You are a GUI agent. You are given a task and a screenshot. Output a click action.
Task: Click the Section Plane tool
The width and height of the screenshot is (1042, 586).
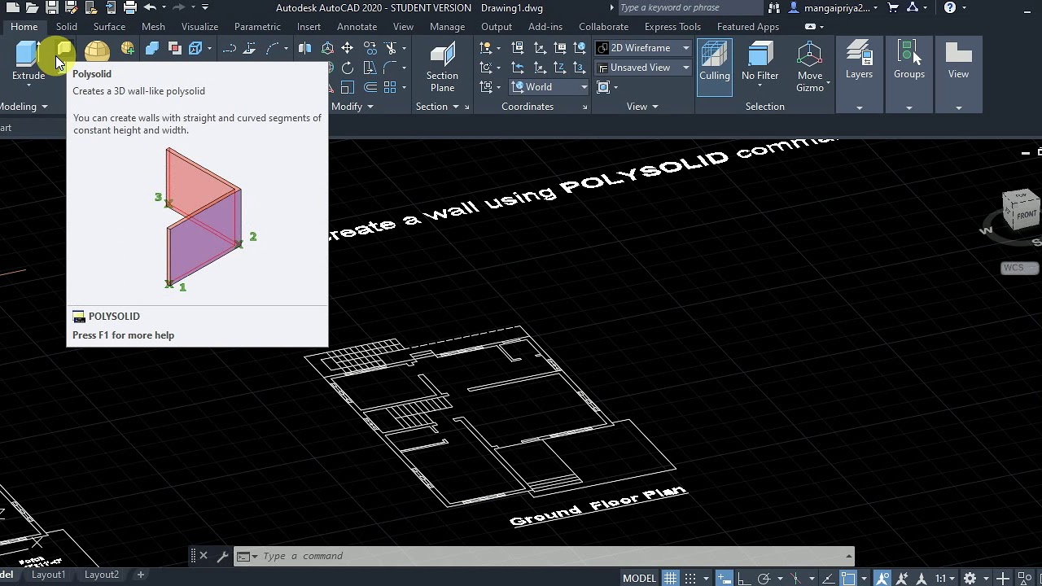[x=442, y=68]
